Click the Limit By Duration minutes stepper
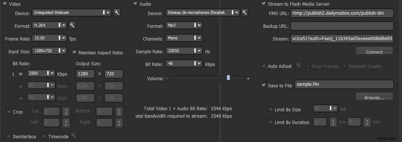The image size is (402, 142). 368,122
